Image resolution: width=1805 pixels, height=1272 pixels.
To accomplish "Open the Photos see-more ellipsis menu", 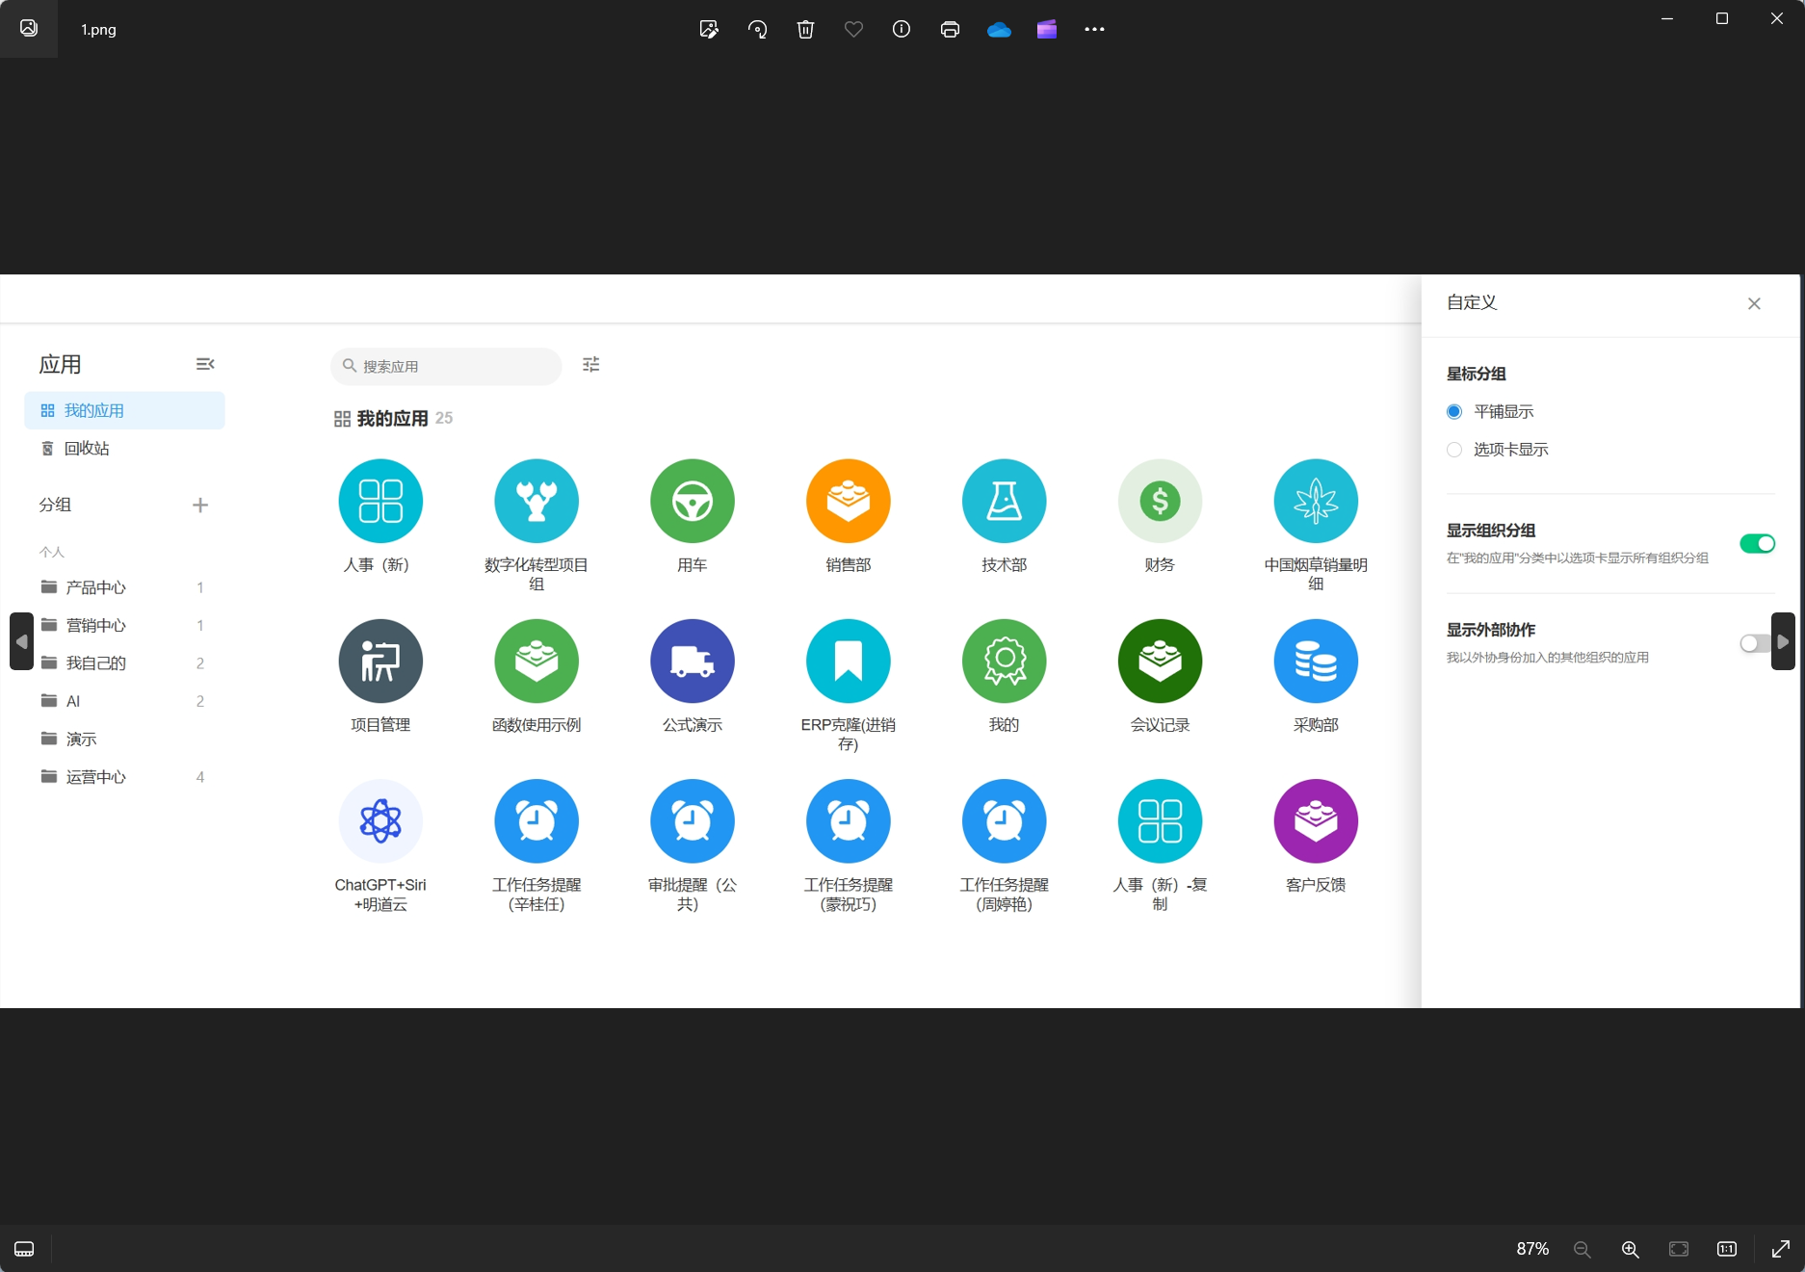I will pos(1094,29).
